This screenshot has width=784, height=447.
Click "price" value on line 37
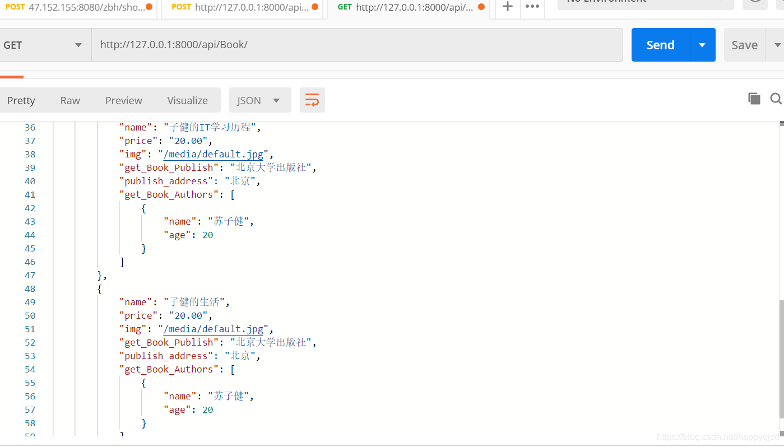(188, 141)
